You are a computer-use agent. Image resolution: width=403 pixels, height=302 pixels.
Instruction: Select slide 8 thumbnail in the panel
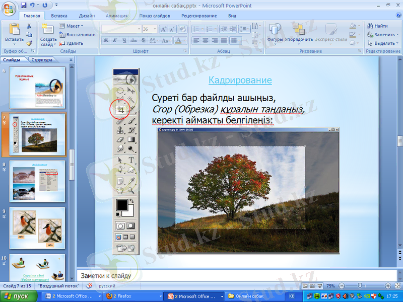coord(37,181)
